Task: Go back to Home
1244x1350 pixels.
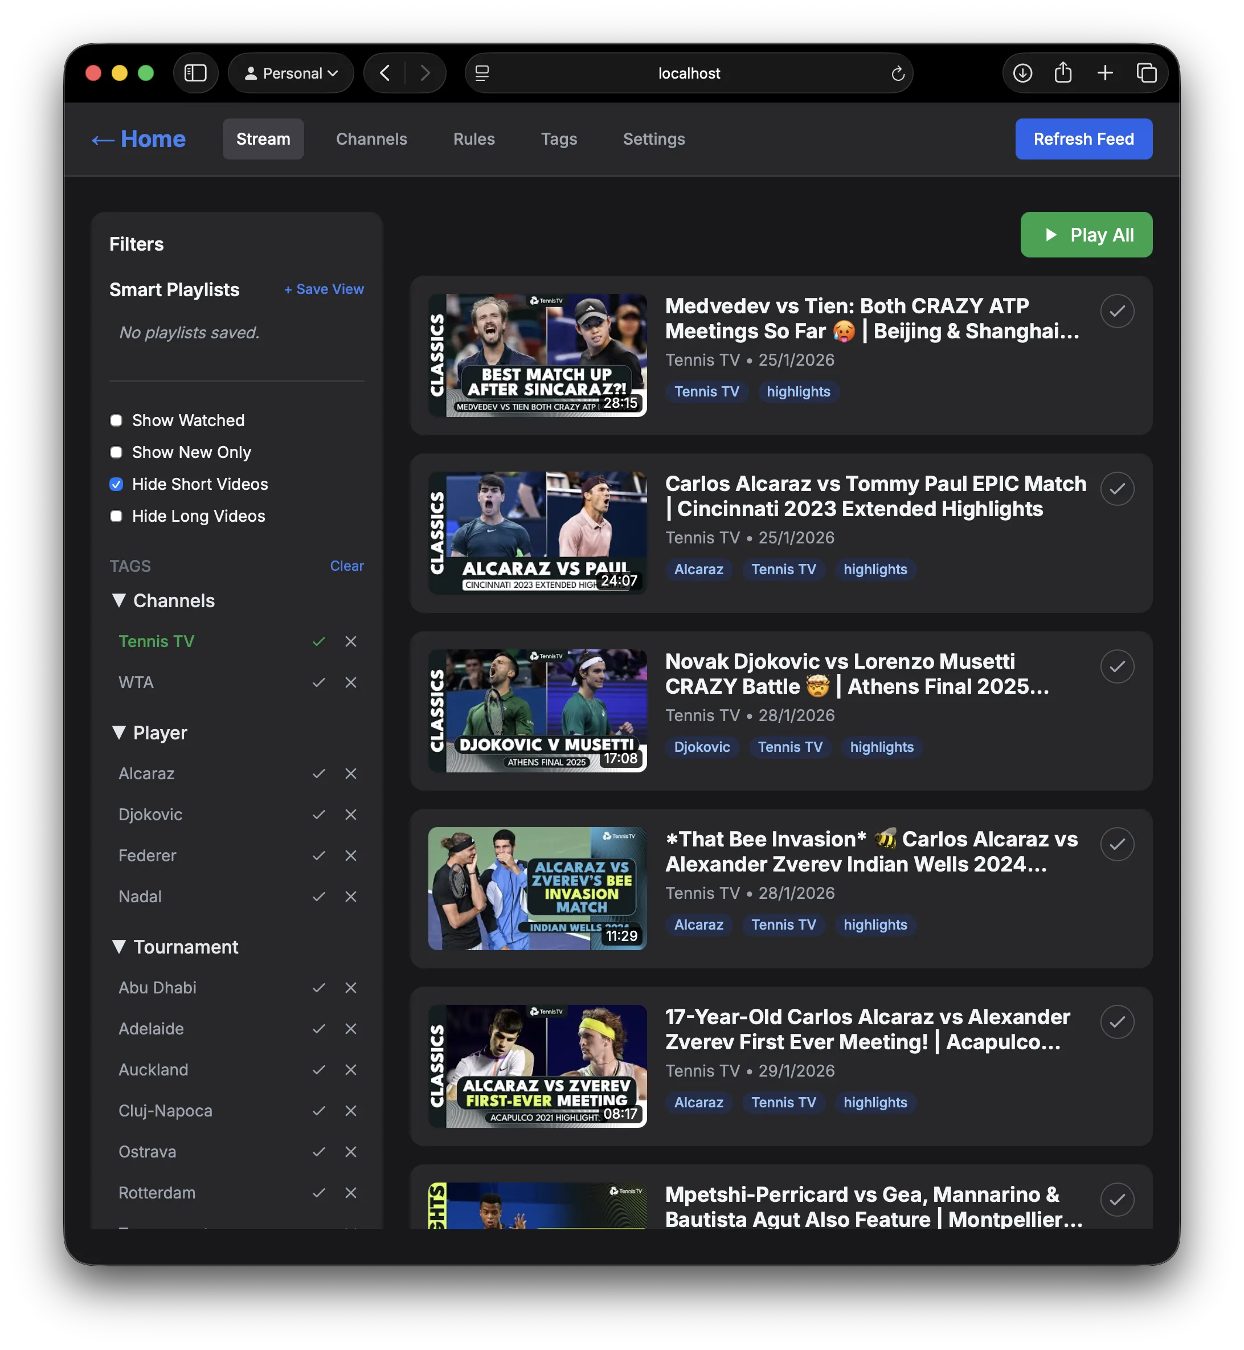Action: click(138, 139)
